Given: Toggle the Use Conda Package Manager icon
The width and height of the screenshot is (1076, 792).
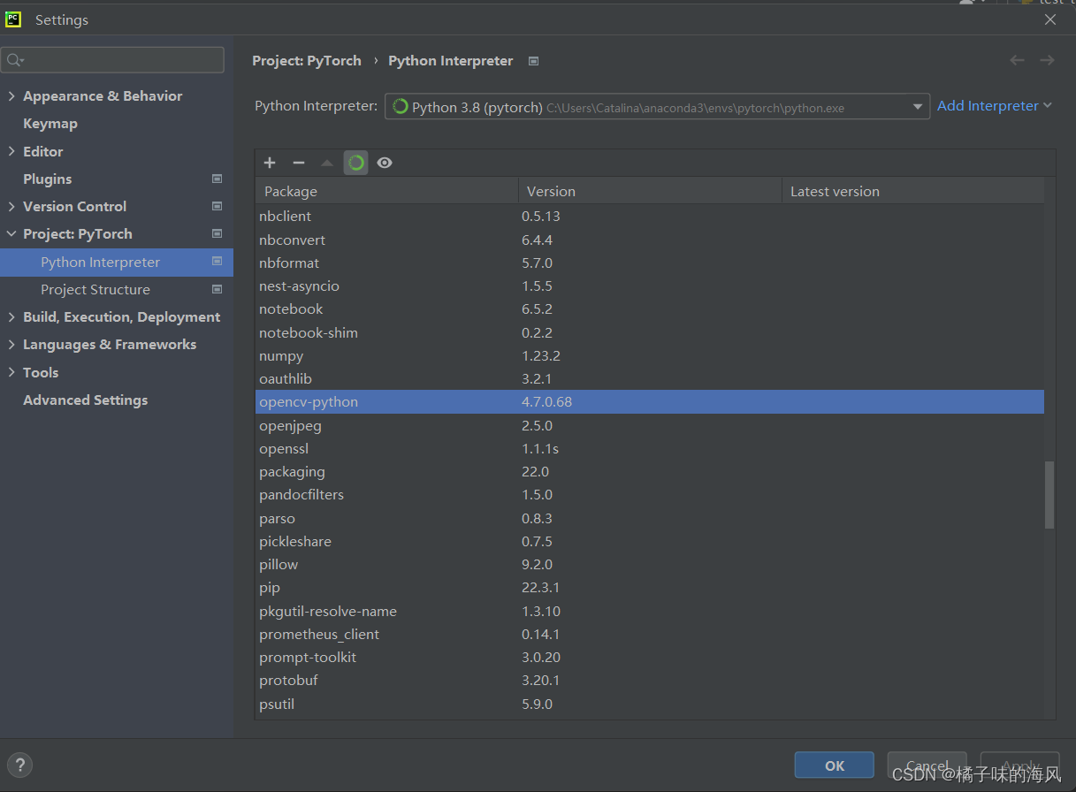Looking at the screenshot, I should click(355, 163).
